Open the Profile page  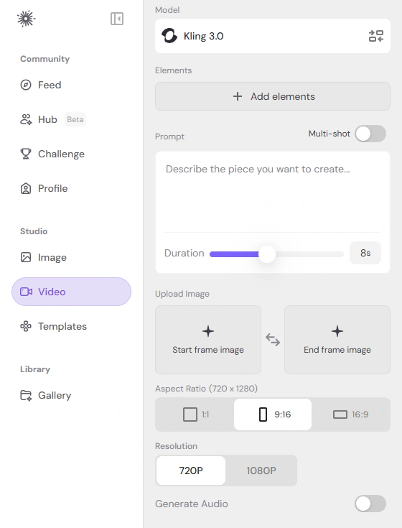click(71, 188)
